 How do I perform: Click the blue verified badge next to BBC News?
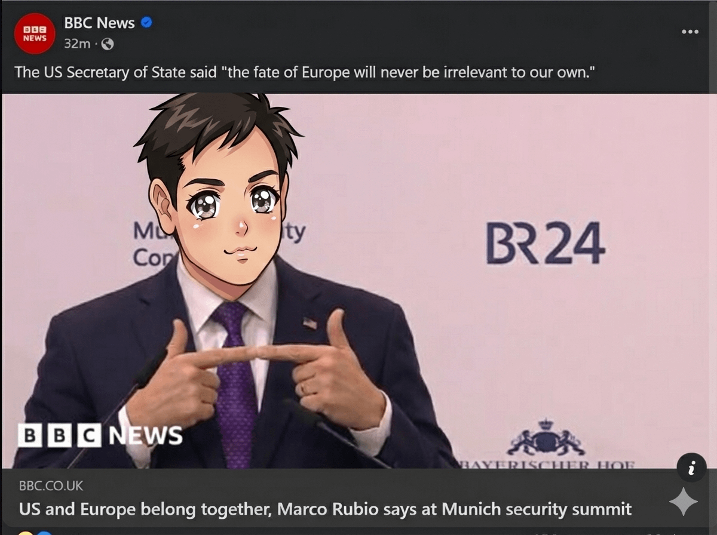(x=146, y=23)
